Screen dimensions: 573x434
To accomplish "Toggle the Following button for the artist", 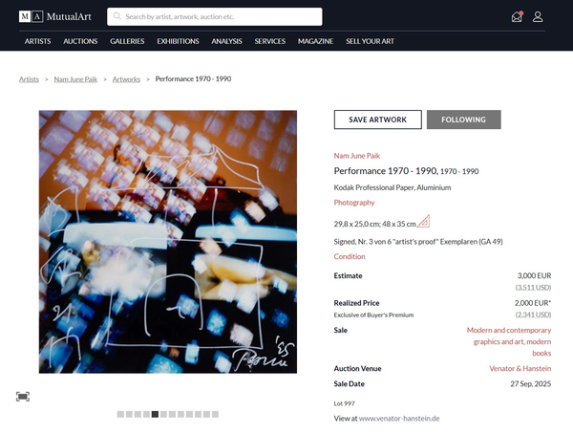I will 463,119.
